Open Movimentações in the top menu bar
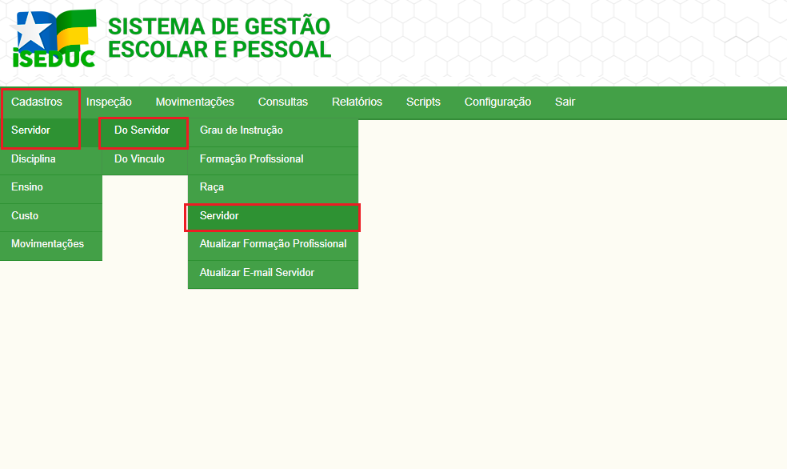 click(x=194, y=102)
